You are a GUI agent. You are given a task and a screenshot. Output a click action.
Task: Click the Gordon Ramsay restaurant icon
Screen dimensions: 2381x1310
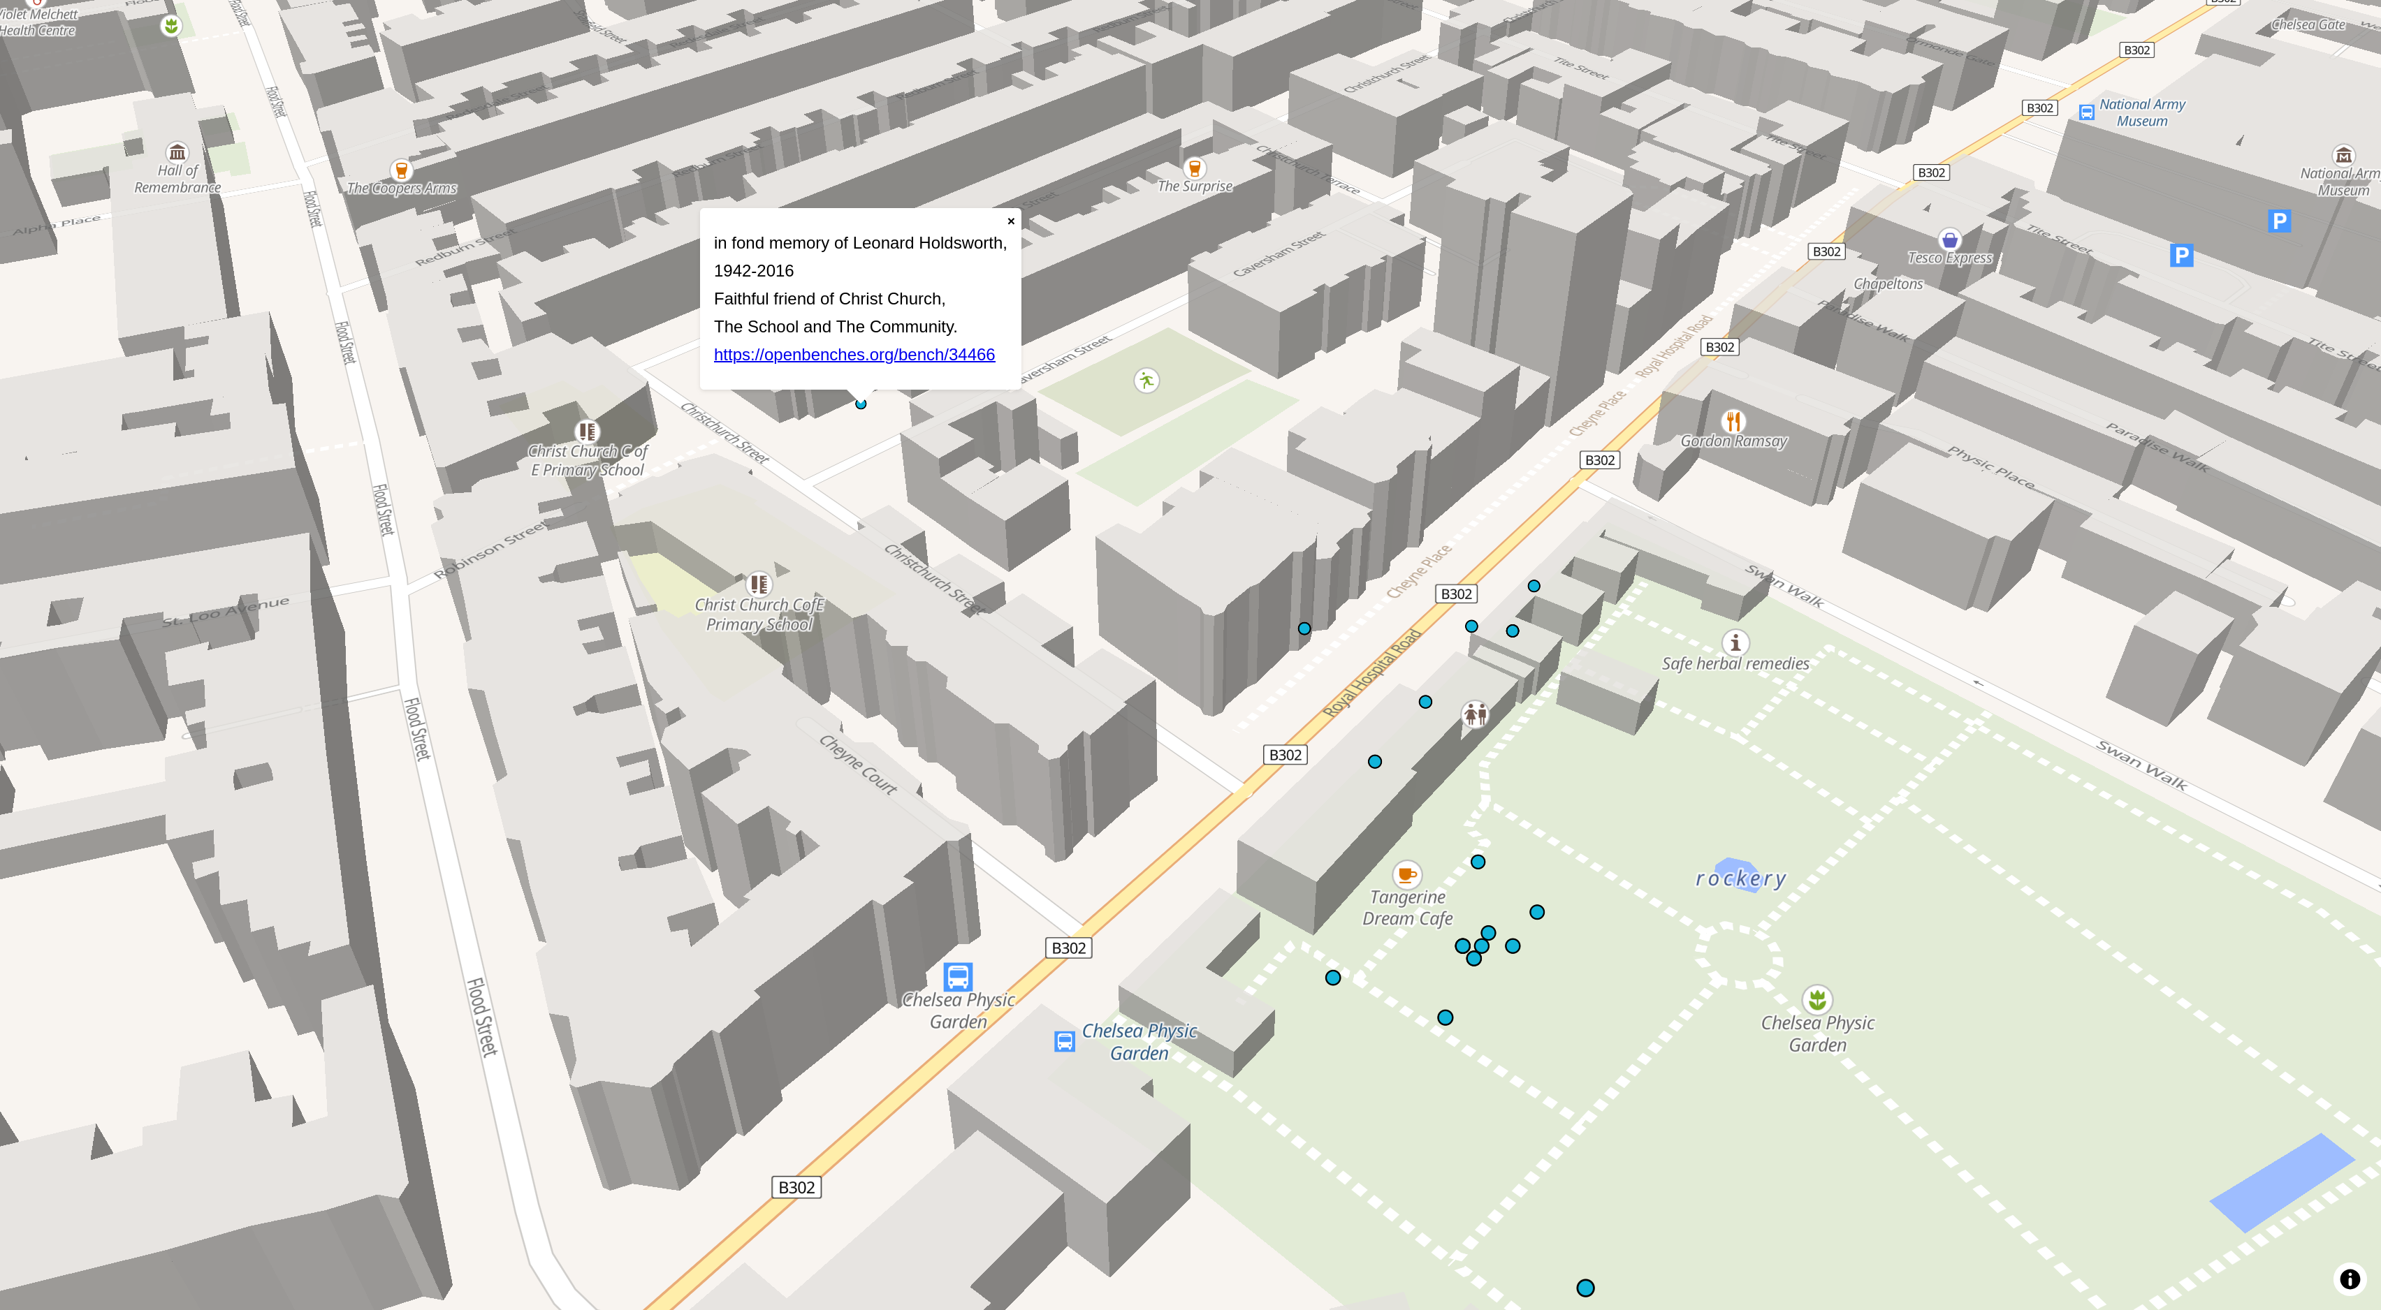point(1734,421)
